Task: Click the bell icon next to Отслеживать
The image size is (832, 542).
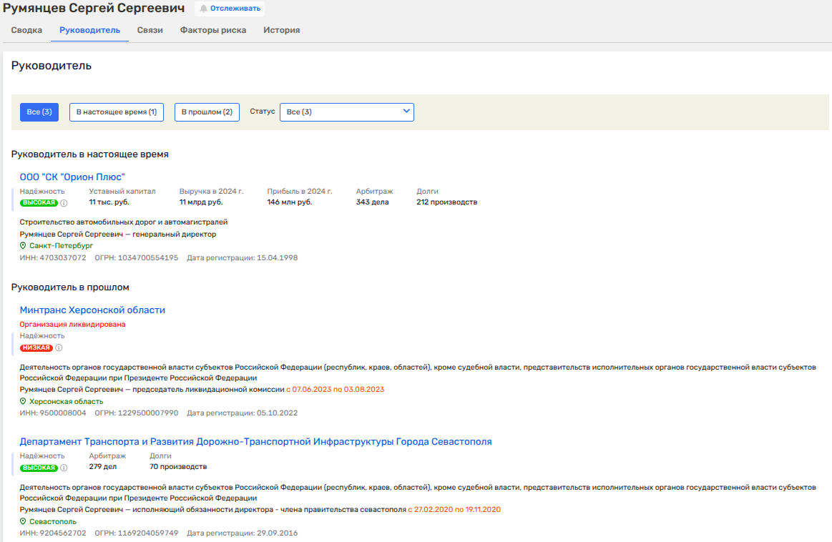Action: tap(204, 9)
